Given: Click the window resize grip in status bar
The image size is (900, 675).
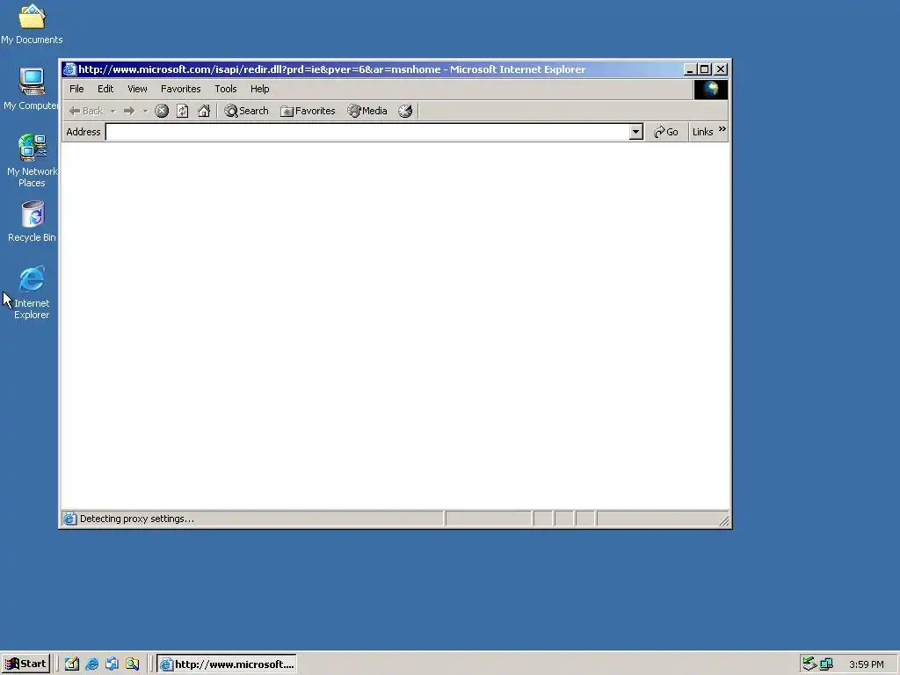Looking at the screenshot, I should pyautogui.click(x=724, y=520).
